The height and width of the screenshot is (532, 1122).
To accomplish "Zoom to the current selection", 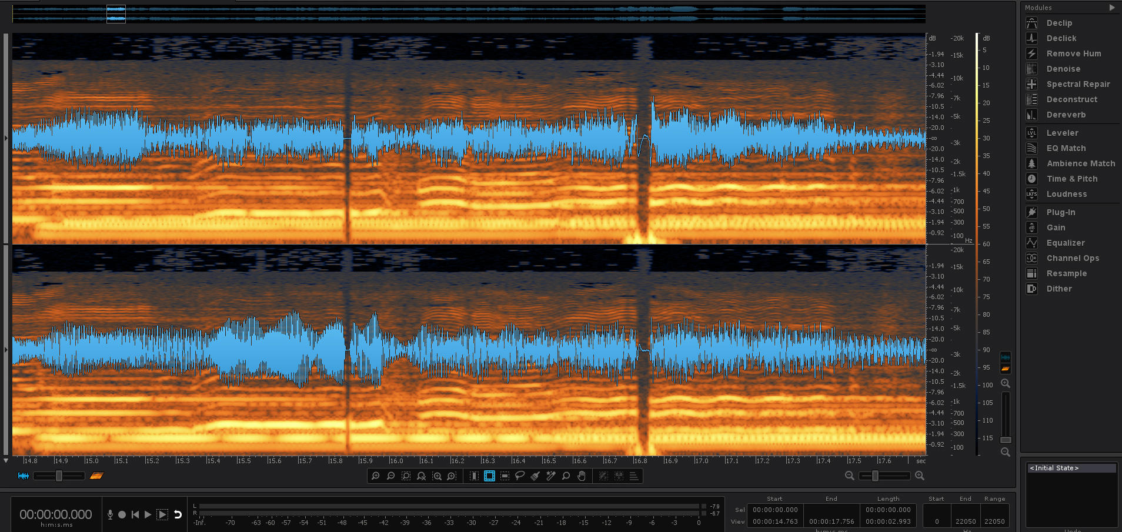I will pos(406,476).
